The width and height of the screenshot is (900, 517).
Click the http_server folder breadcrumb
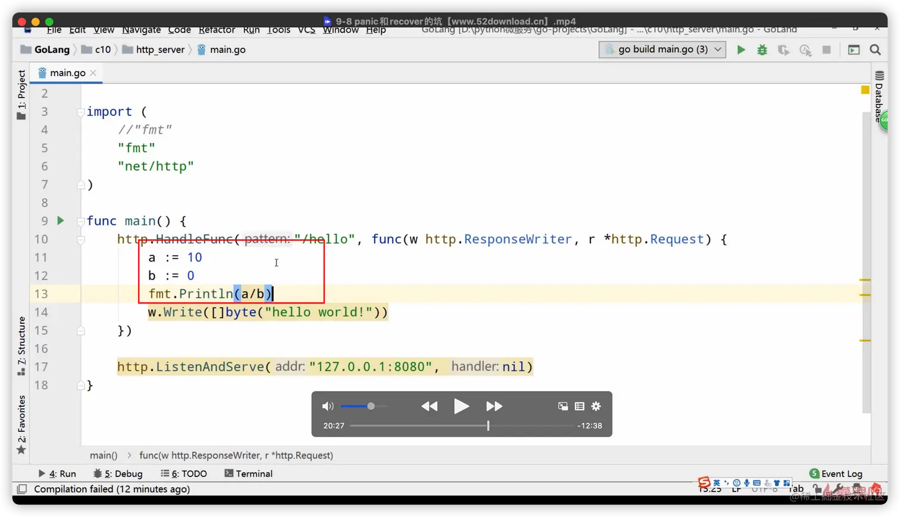coord(154,49)
